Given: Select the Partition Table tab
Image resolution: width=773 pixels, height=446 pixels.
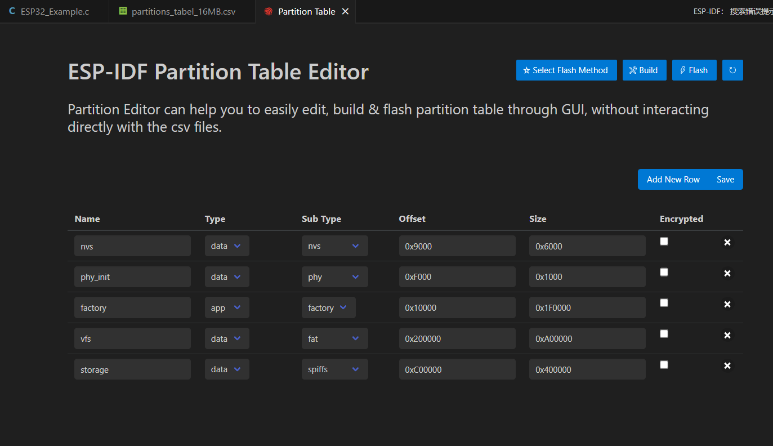Looking at the screenshot, I should click(306, 11).
